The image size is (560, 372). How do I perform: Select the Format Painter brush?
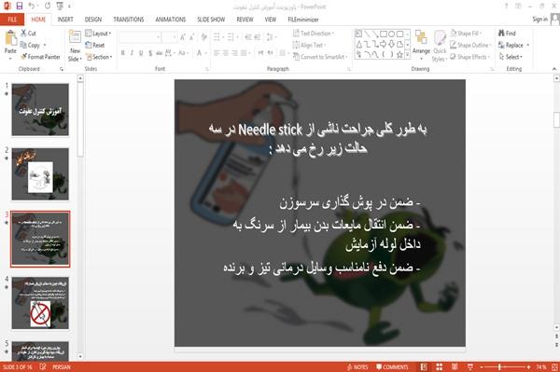[40, 57]
